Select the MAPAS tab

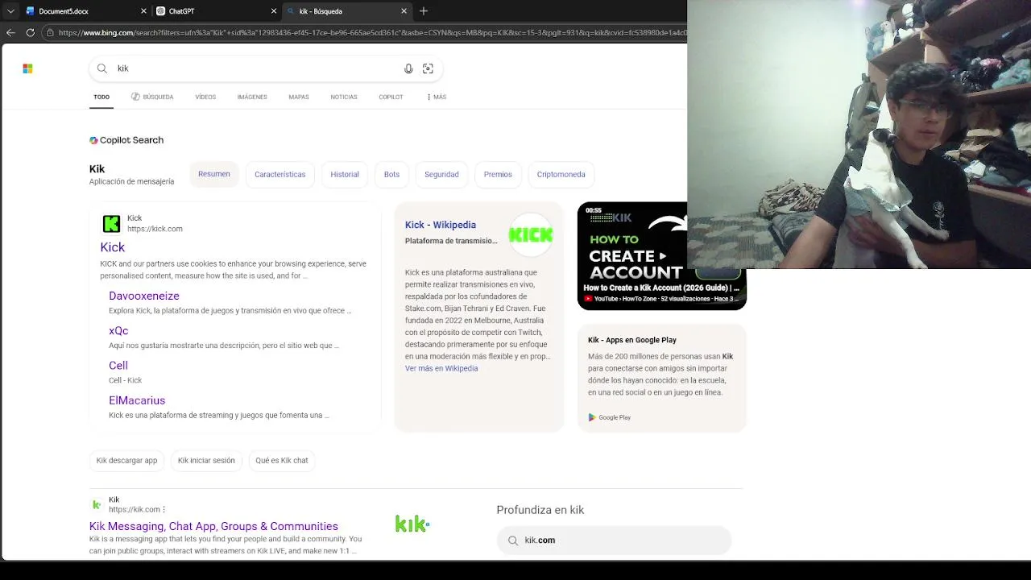click(299, 97)
